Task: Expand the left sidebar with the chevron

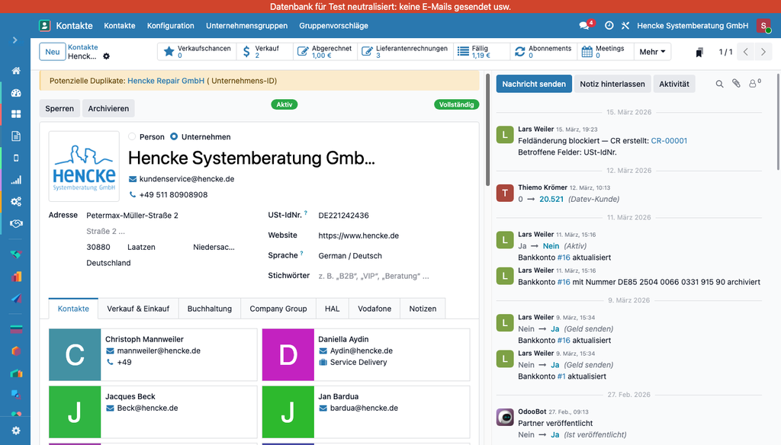Action: coord(15,40)
